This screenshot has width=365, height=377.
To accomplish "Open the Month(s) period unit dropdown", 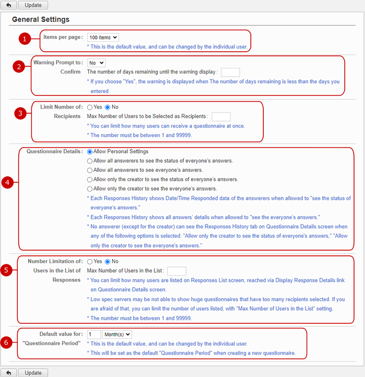I will (x=117, y=334).
